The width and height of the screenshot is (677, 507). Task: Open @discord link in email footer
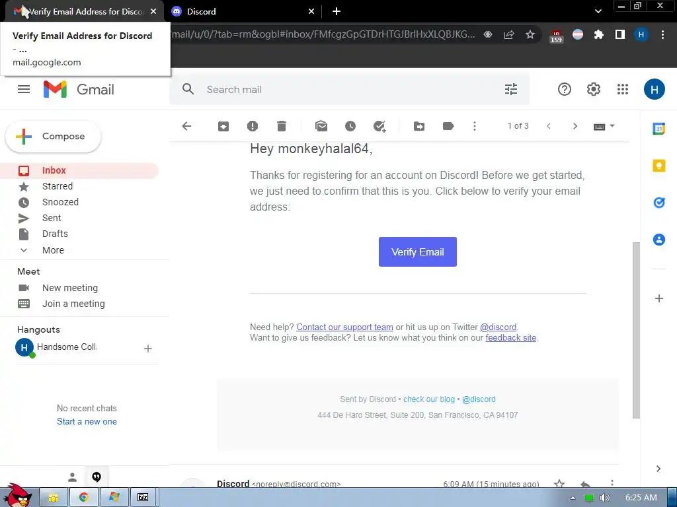coord(479,399)
